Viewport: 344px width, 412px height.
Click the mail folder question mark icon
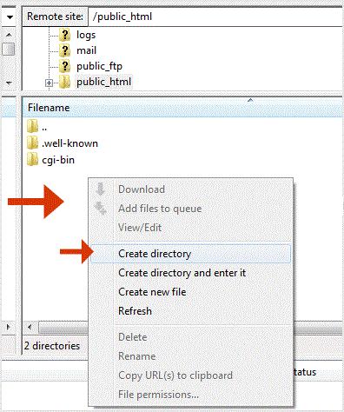click(64, 50)
